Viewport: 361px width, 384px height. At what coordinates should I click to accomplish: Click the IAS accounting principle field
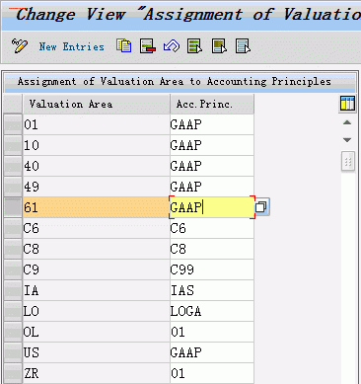[212, 290]
